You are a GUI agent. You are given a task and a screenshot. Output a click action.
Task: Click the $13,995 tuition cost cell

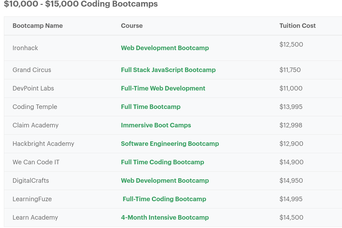tap(291, 107)
